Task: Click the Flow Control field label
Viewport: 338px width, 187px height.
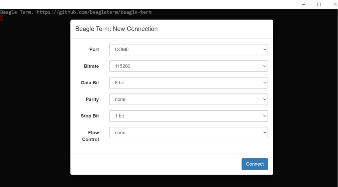Action: 91,136
